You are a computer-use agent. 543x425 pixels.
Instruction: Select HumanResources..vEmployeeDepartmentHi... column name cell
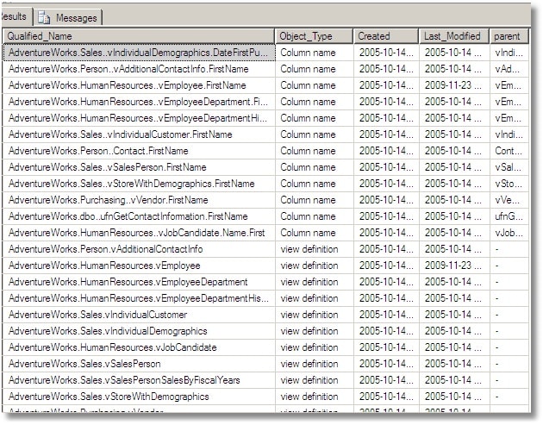coord(139,118)
